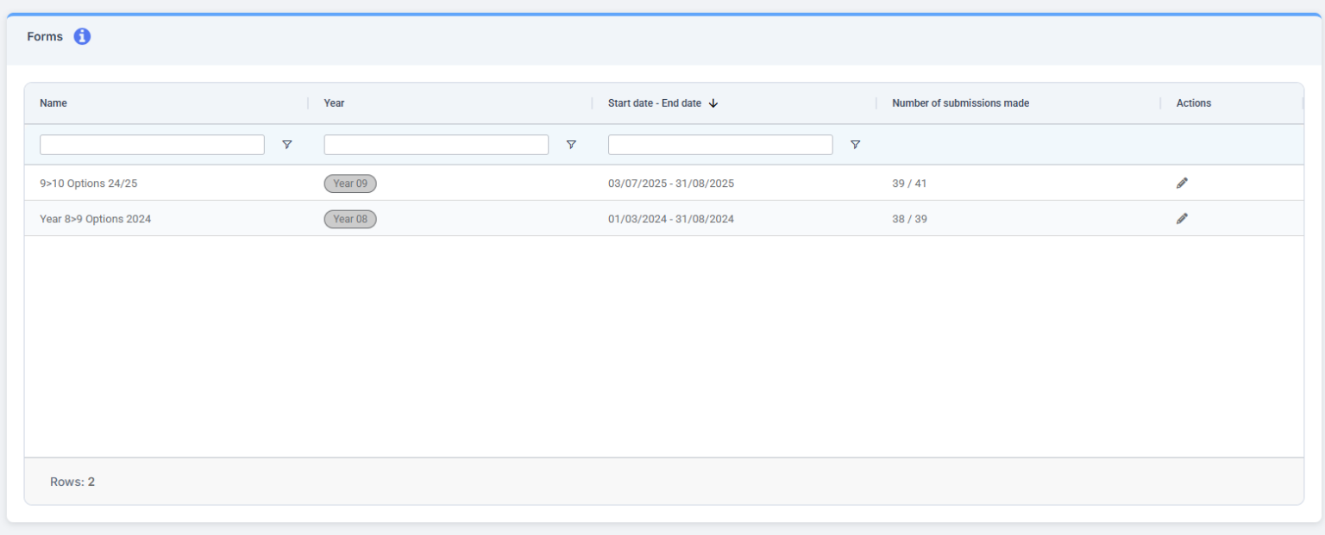Open the Start date column filter funnel
Image resolution: width=1325 pixels, height=535 pixels.
[x=855, y=144]
